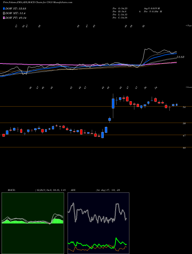Click the 'Pre L: 54.15' value
This screenshot has width=192, height=254.
coord(120,15)
